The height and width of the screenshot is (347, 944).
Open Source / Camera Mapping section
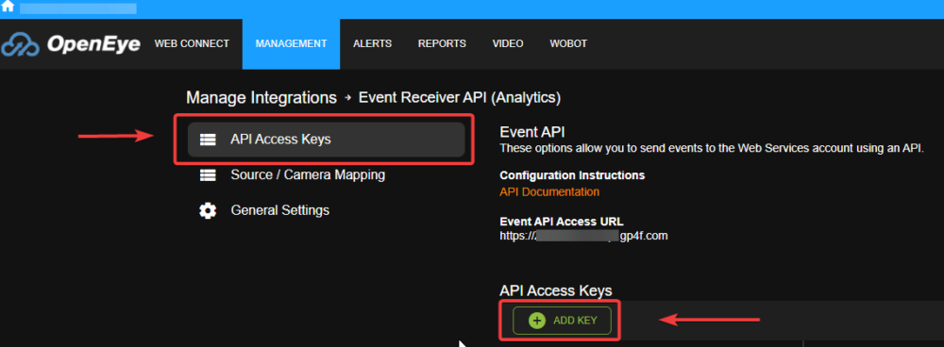(x=308, y=175)
